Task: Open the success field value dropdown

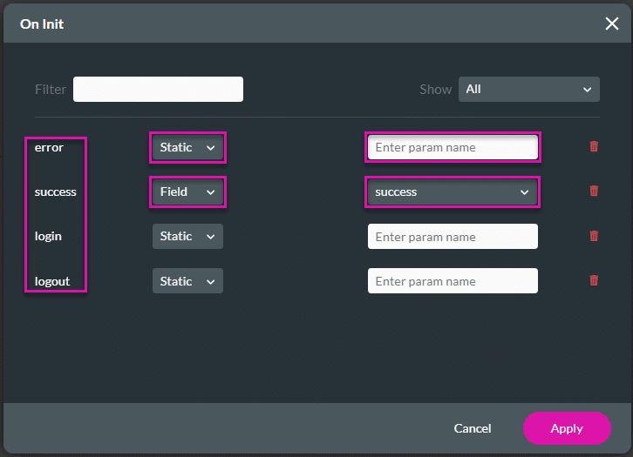Action: click(452, 192)
